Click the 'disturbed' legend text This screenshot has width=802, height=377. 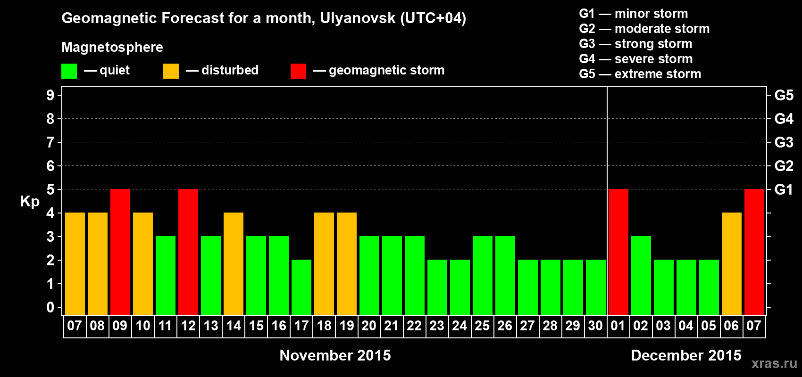230,70
